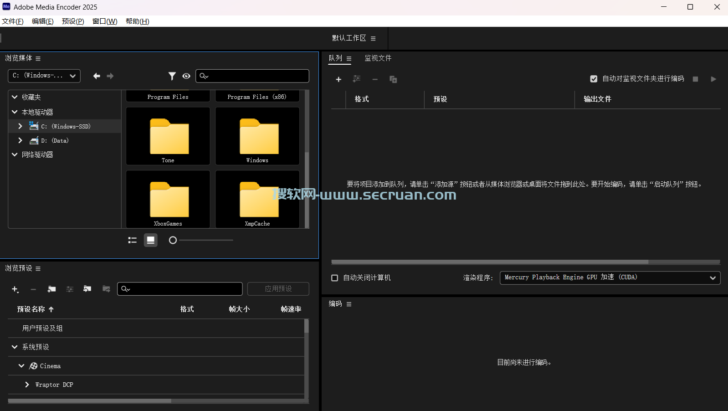Click the Cinema reel icon in presets
The height and width of the screenshot is (411, 728).
pos(33,366)
